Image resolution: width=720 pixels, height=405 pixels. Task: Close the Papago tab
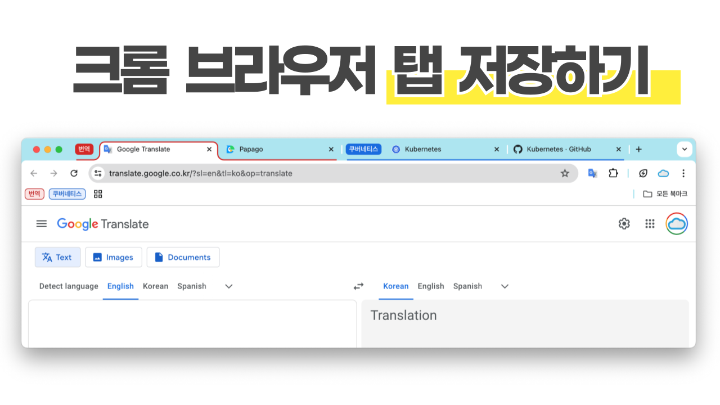tap(331, 150)
